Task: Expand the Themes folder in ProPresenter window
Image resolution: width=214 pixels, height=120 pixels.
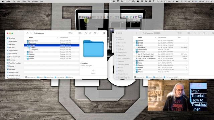Action: 26,59
